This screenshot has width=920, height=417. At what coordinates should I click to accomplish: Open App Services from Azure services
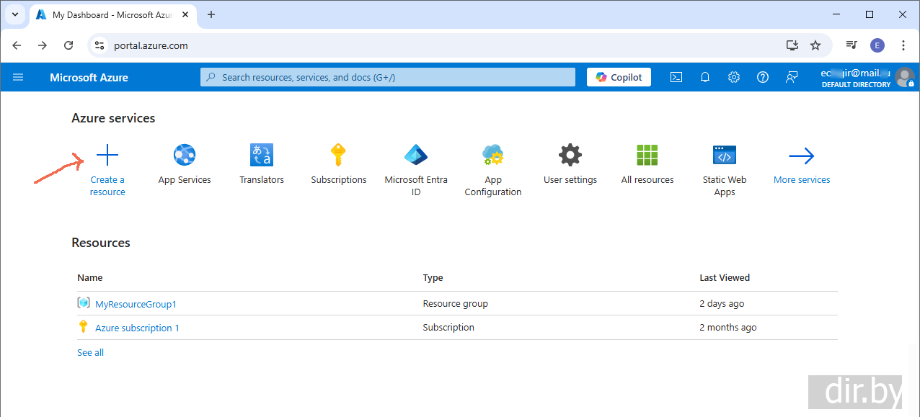pyautogui.click(x=185, y=155)
